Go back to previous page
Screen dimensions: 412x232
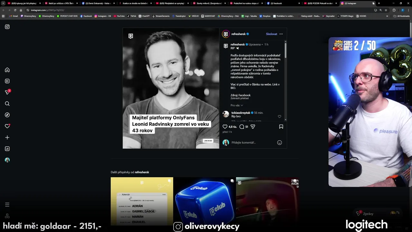(3, 10)
